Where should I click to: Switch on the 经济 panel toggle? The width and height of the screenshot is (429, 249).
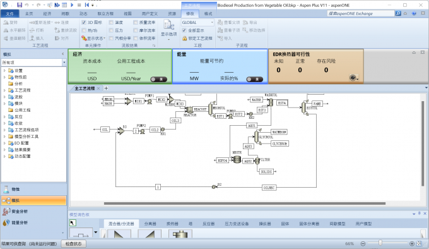tap(159, 80)
